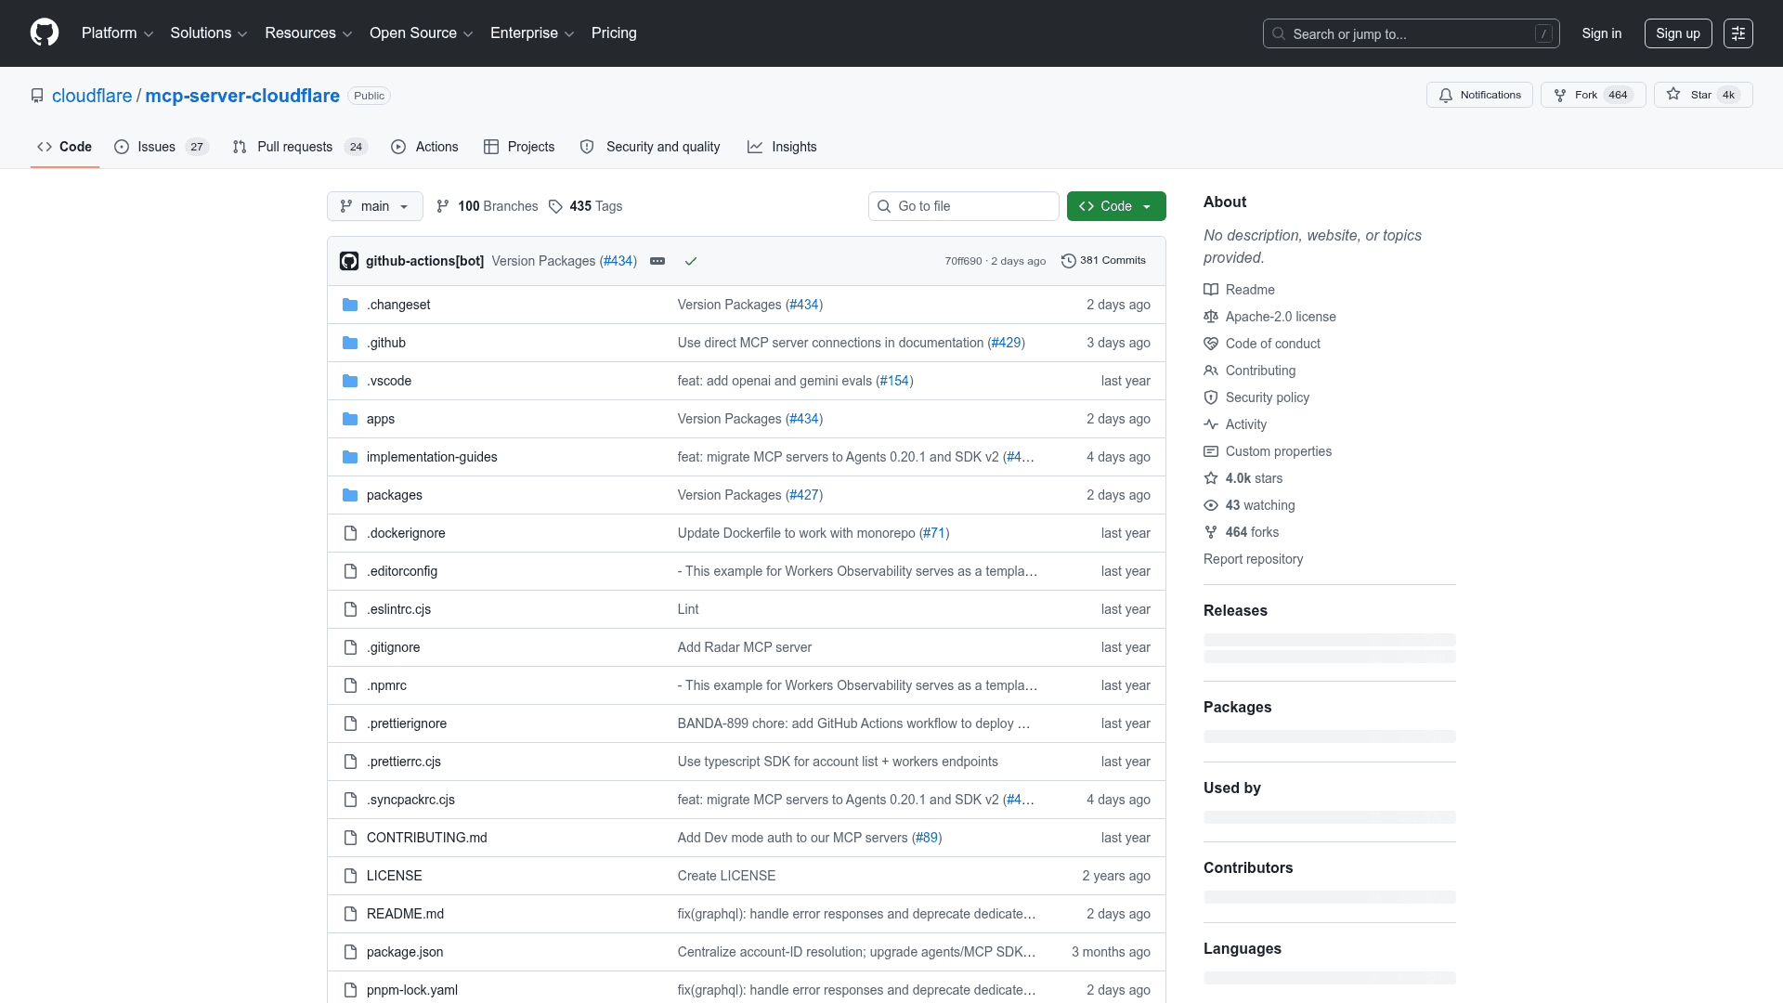Viewport: 1783px width, 1003px height.
Task: Click the Sign in link
Action: click(1602, 33)
